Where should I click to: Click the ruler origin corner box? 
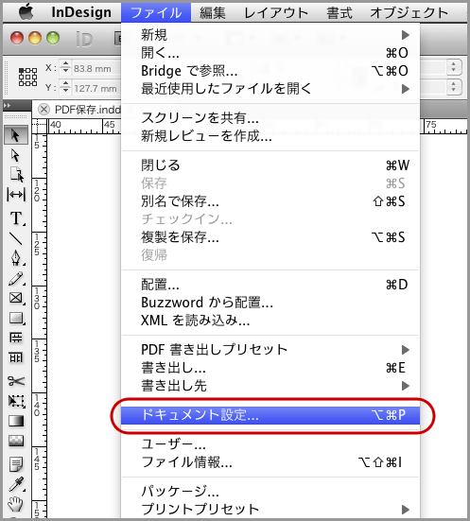click(40, 126)
